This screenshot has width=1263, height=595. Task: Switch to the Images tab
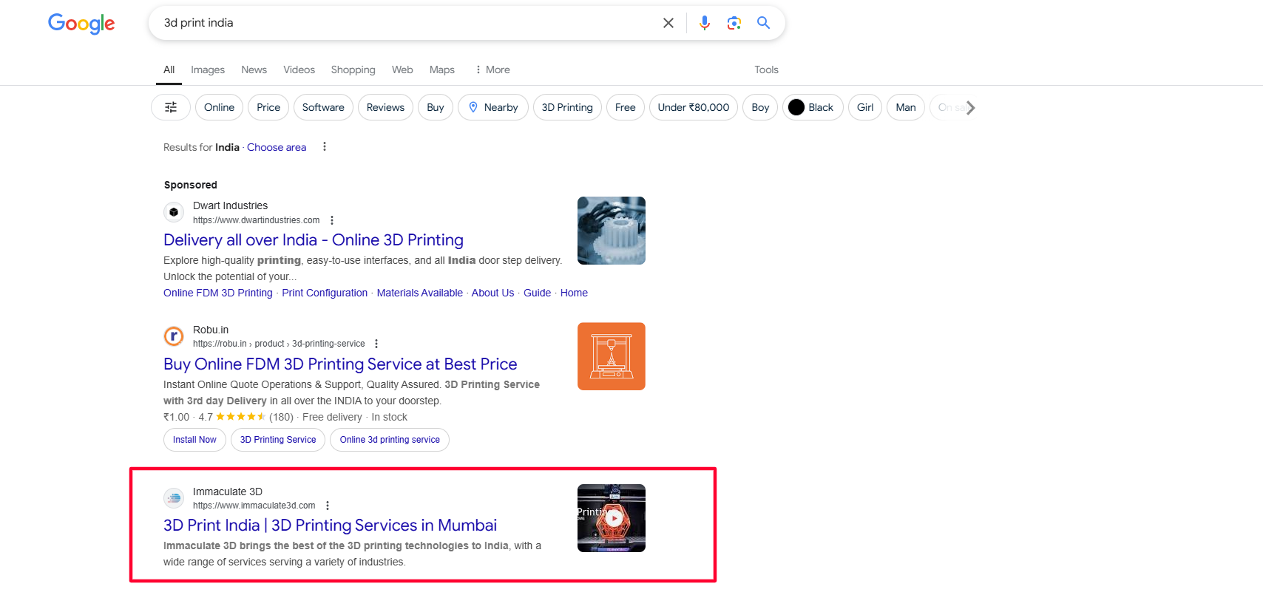click(x=208, y=69)
